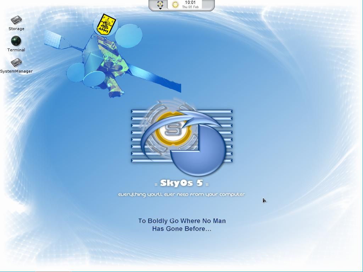
Task: Select the "Terminal" icon label
Action: pos(16,50)
